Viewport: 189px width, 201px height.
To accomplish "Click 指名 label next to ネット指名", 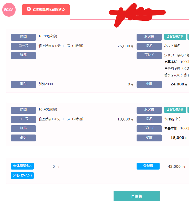I will pyautogui.click(x=149, y=46).
